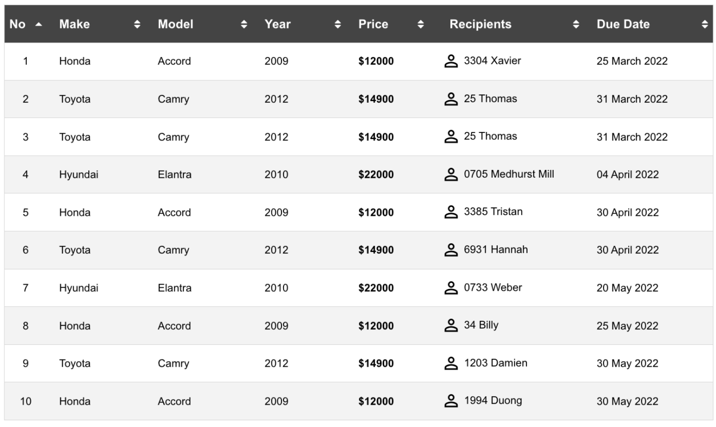Screen dimensions: 716x427
Task: Click the $22000 price in row 7
Action: (x=376, y=288)
